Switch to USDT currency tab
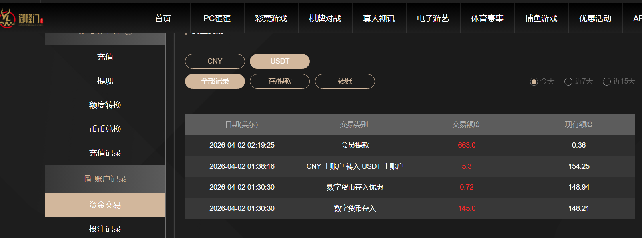Viewport: 642px width, 238px height. pos(279,61)
